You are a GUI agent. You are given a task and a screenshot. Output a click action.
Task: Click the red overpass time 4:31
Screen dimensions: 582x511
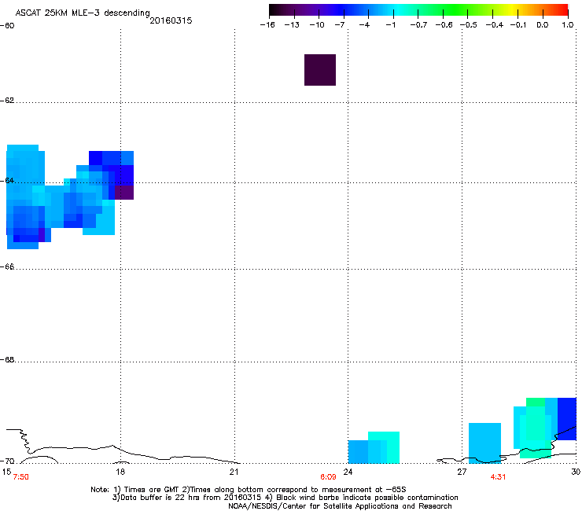tap(498, 477)
